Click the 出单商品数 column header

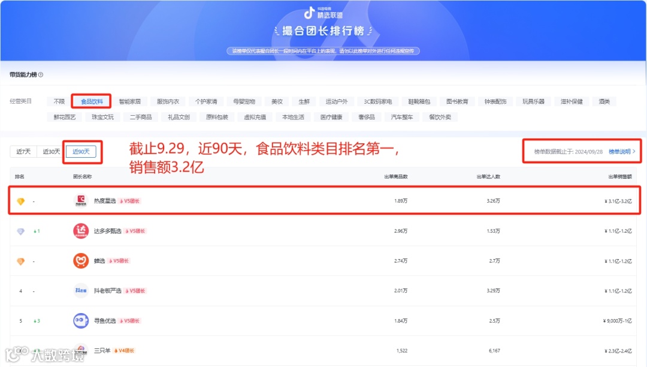pyautogui.click(x=396, y=177)
